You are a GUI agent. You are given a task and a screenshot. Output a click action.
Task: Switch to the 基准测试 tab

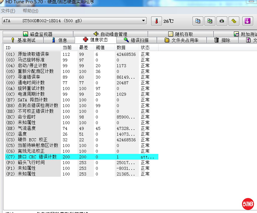[x=23, y=40]
